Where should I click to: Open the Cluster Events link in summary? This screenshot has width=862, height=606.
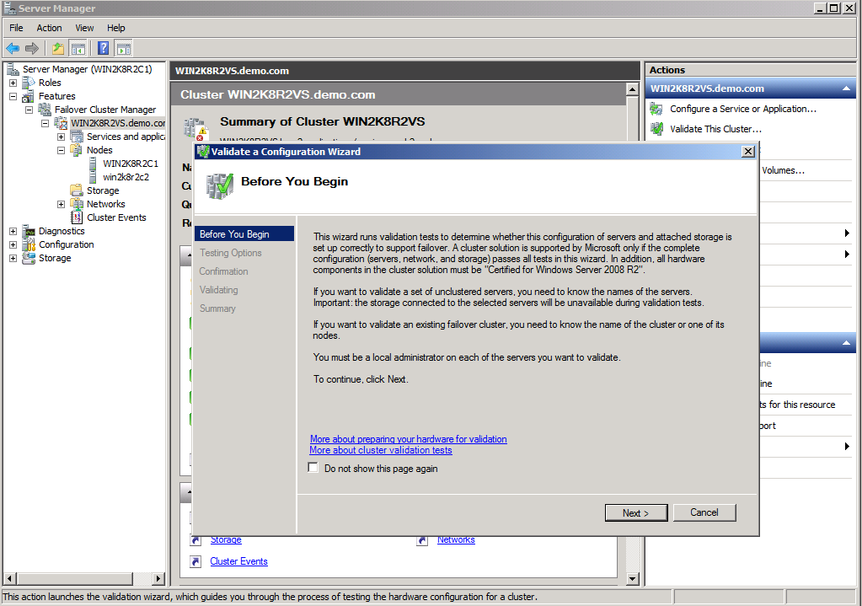[238, 561]
